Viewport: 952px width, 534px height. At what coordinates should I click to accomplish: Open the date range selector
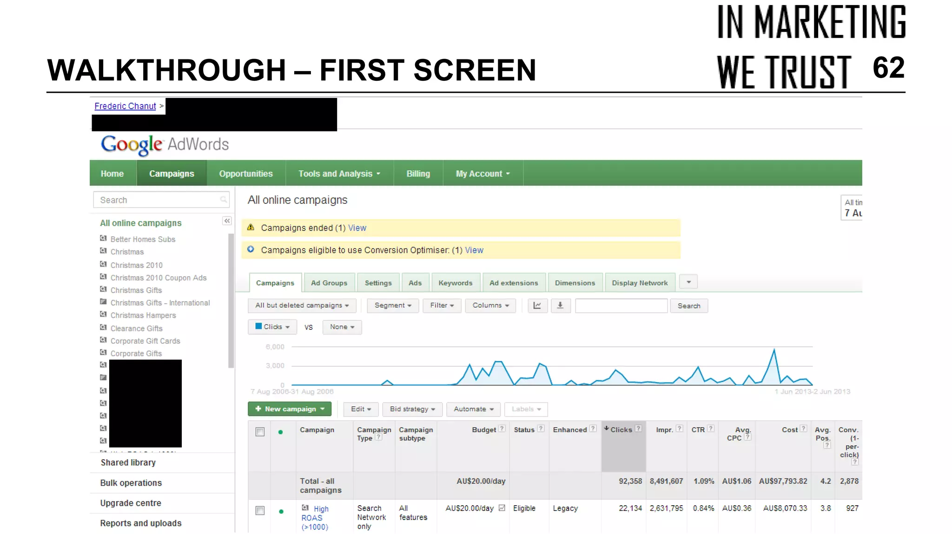pos(852,208)
